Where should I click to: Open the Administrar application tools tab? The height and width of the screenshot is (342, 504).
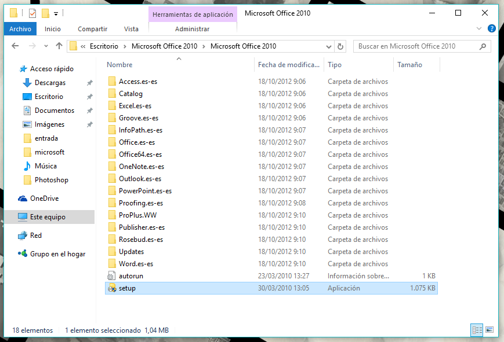click(192, 28)
